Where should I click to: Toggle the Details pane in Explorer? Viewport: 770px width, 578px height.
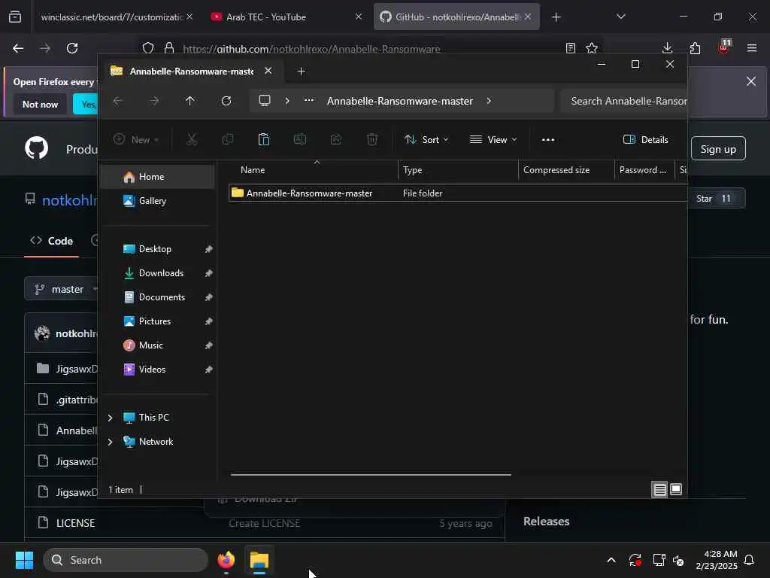click(645, 140)
